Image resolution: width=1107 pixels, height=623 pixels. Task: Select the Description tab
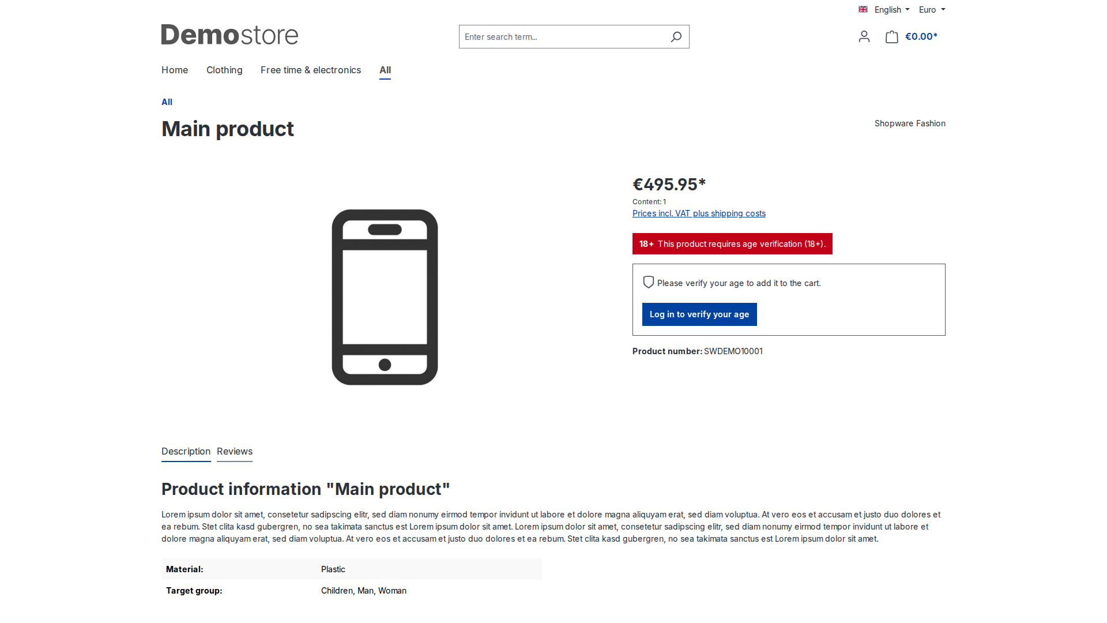pos(186,452)
